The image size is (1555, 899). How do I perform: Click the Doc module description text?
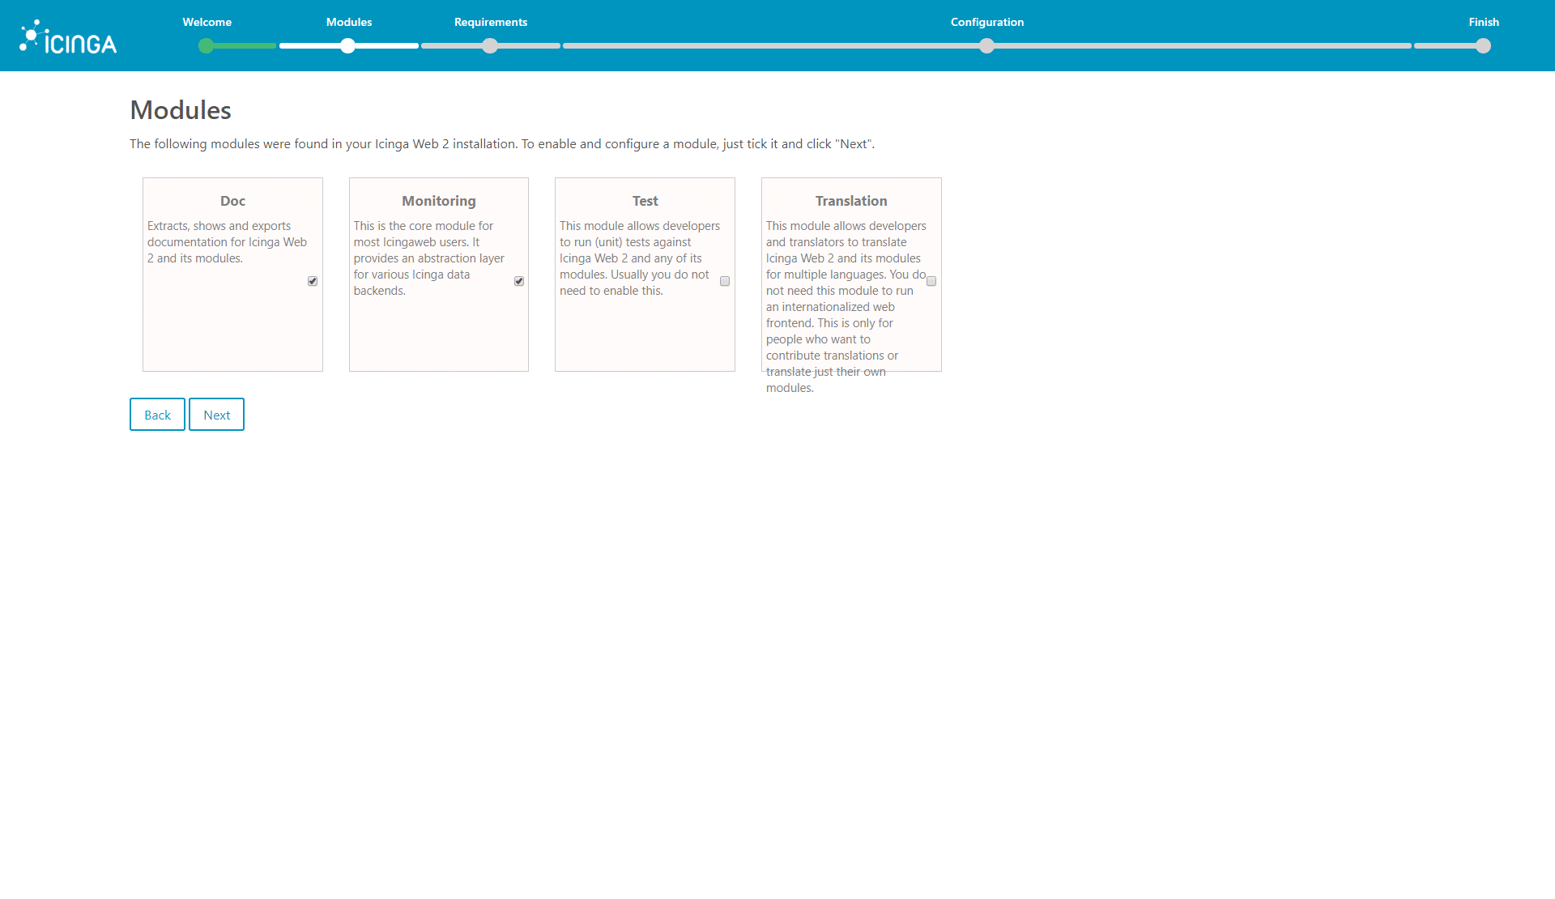[227, 242]
